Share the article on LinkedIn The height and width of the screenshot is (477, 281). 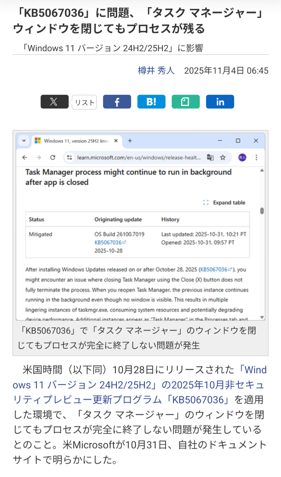coord(220,102)
